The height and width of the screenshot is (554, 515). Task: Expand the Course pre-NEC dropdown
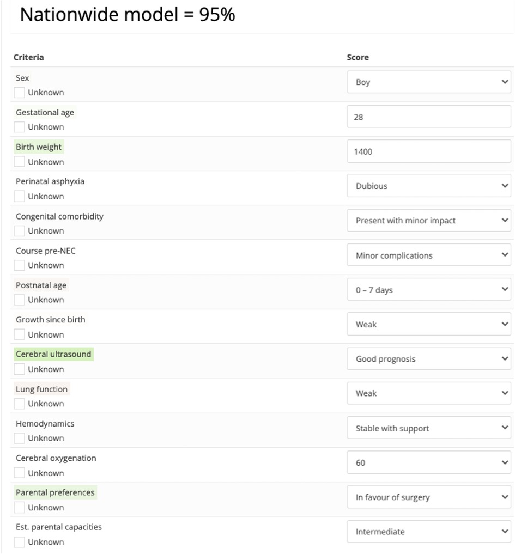pos(429,255)
